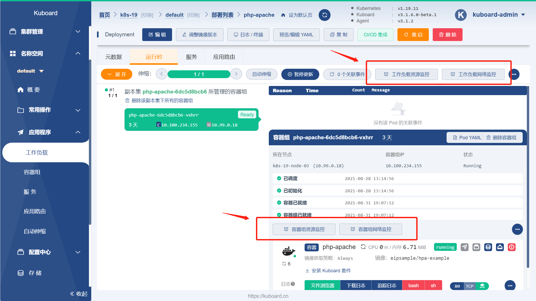Refresh CPU and memory metrics for php-apache
Screen dimensions: 536x301
tap(363, 247)
